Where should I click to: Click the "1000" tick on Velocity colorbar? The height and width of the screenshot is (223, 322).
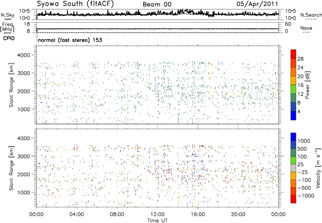pyautogui.click(x=304, y=141)
